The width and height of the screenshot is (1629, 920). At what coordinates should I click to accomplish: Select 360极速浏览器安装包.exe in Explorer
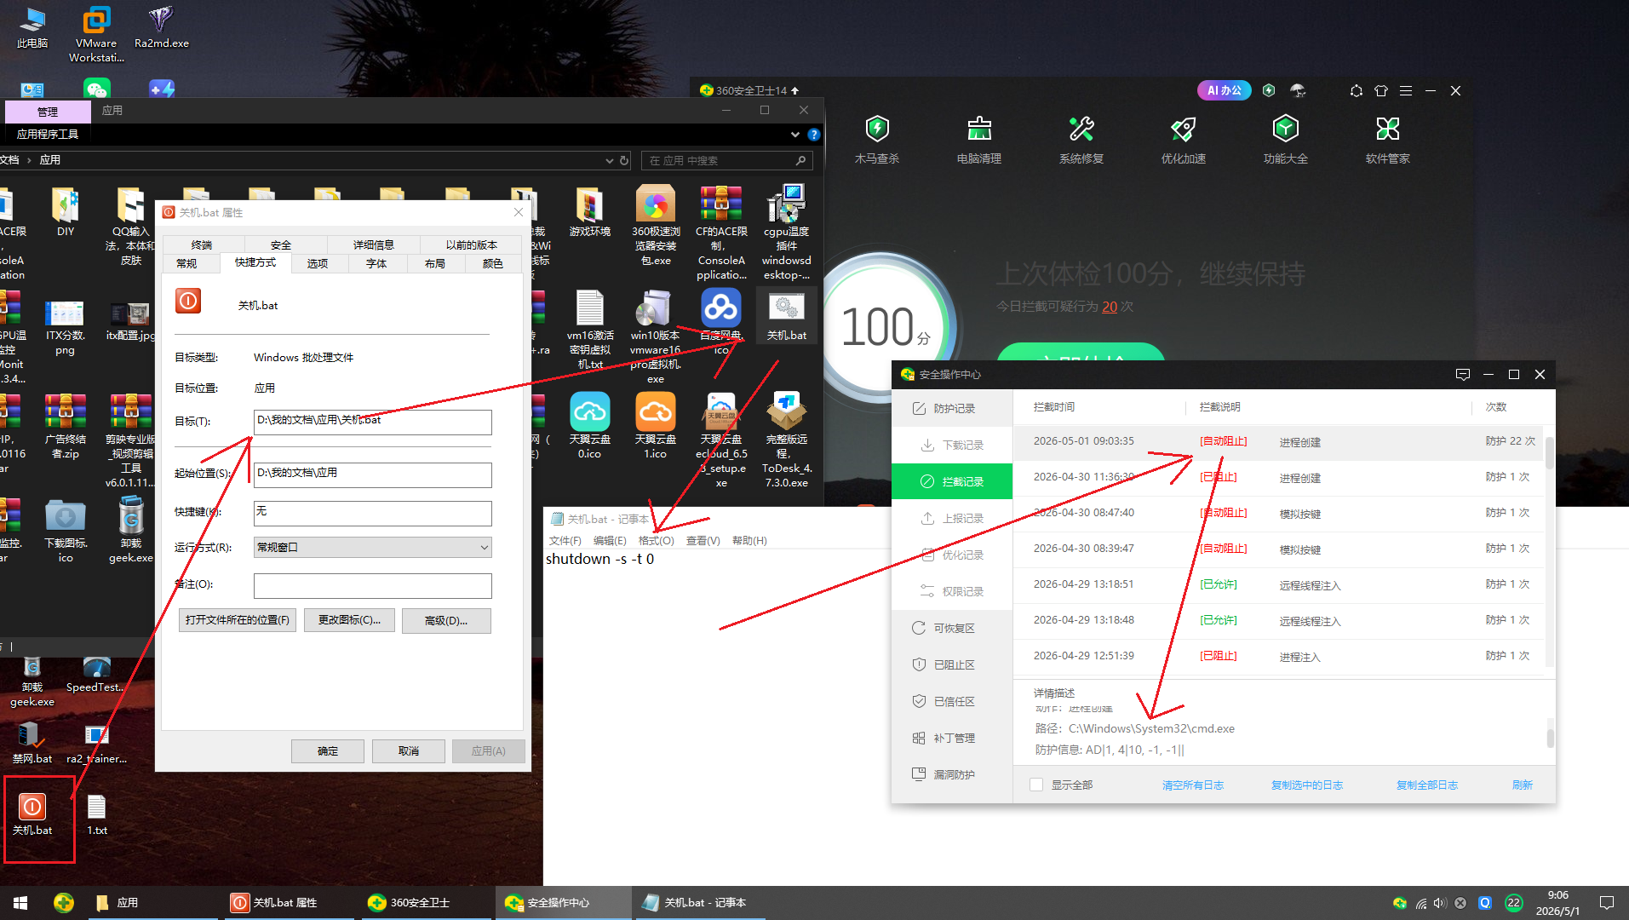656,226
